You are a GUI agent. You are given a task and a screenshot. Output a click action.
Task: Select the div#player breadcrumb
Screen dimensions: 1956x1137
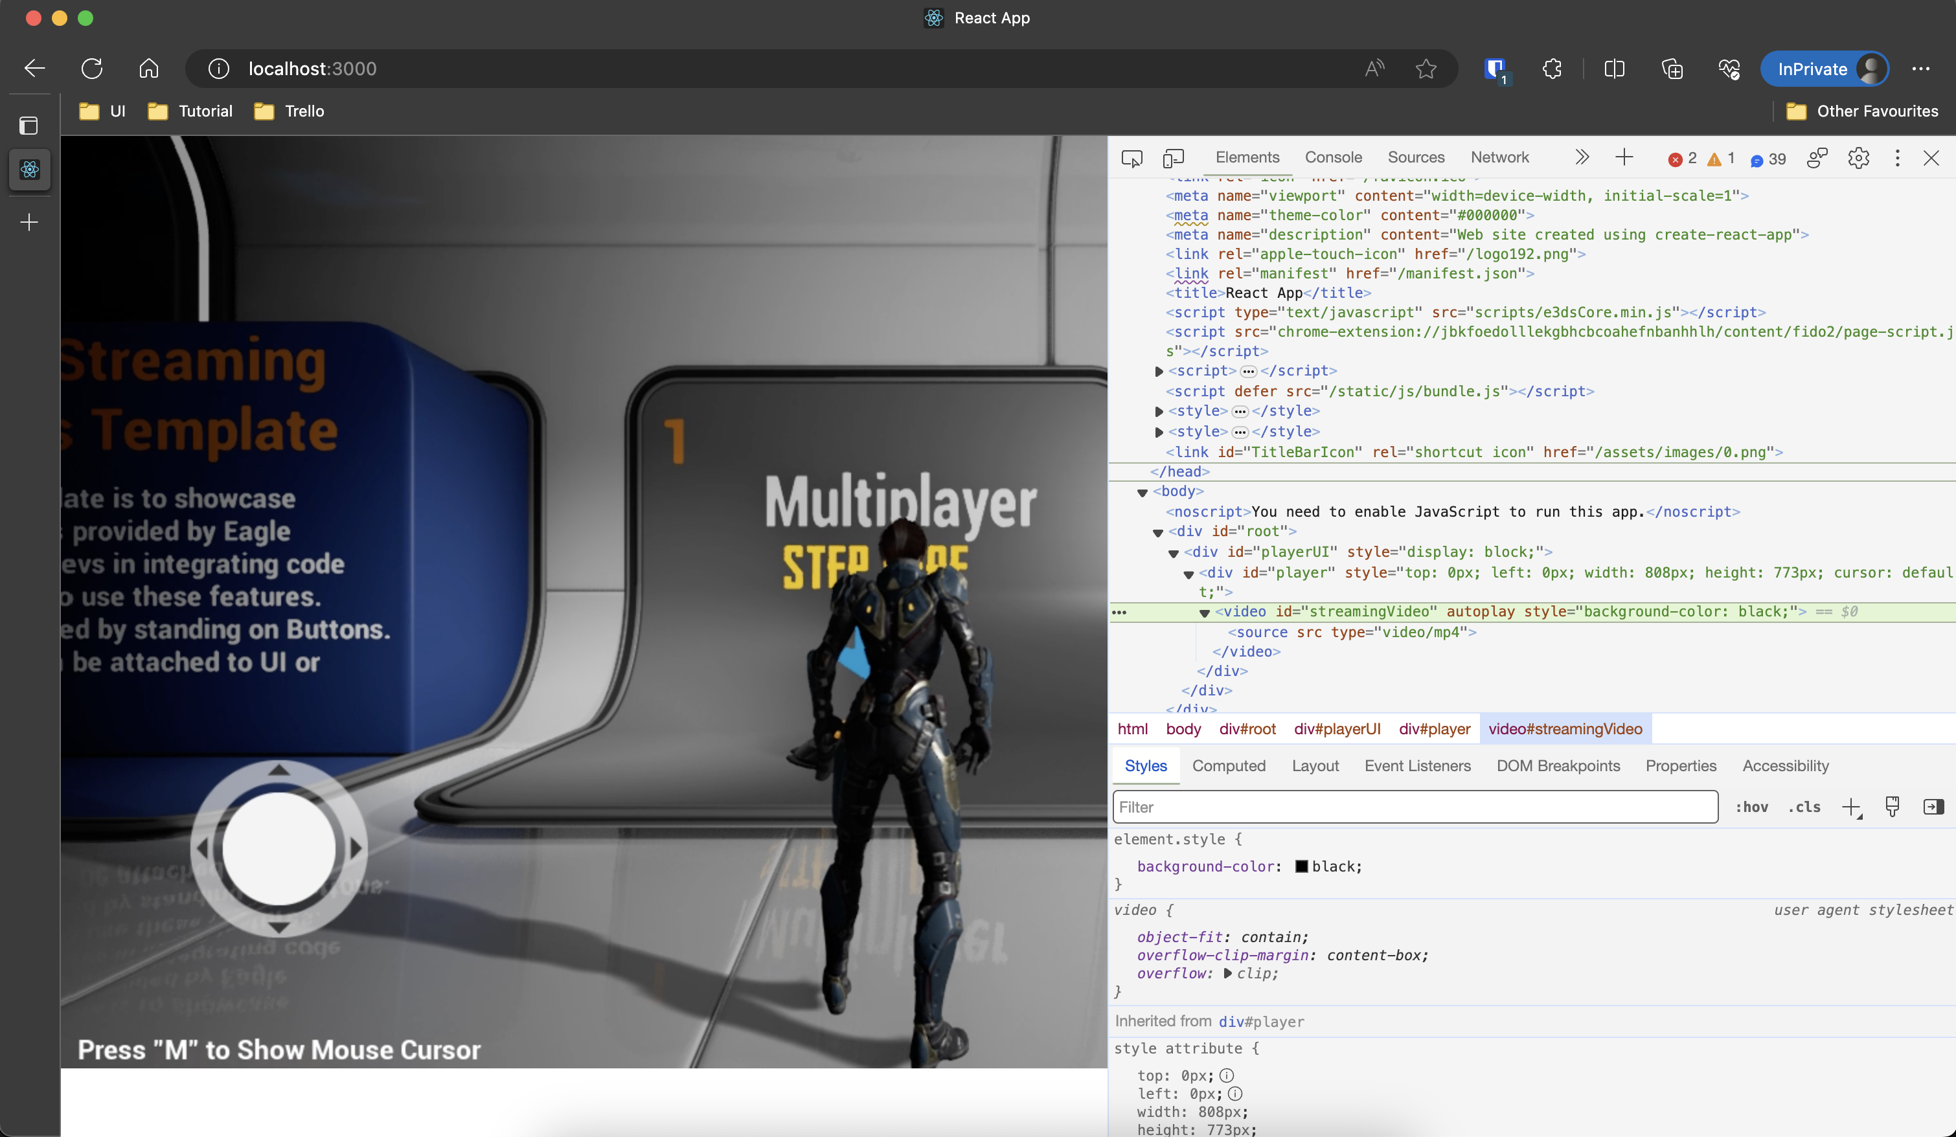tap(1435, 729)
